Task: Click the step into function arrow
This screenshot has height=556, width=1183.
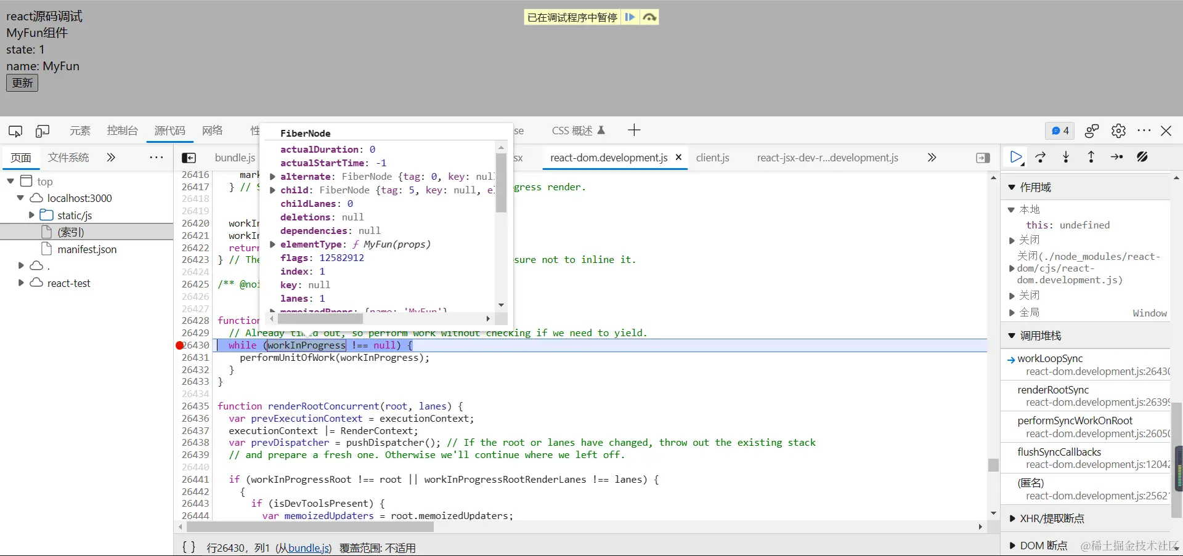Action: click(1066, 157)
